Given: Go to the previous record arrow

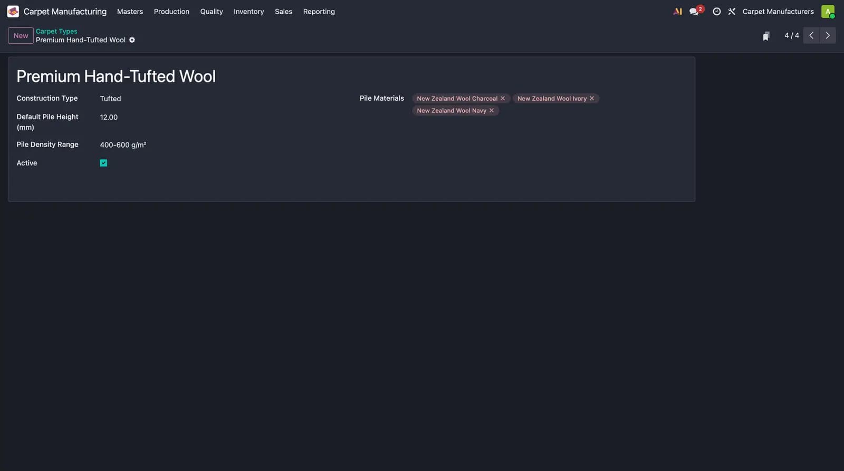Looking at the screenshot, I should pos(811,35).
